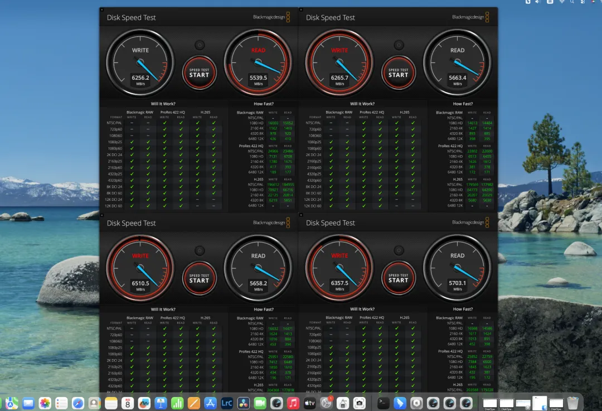Launch Photos from the Dock
This screenshot has width=602, height=411.
pyautogui.click(x=45, y=403)
